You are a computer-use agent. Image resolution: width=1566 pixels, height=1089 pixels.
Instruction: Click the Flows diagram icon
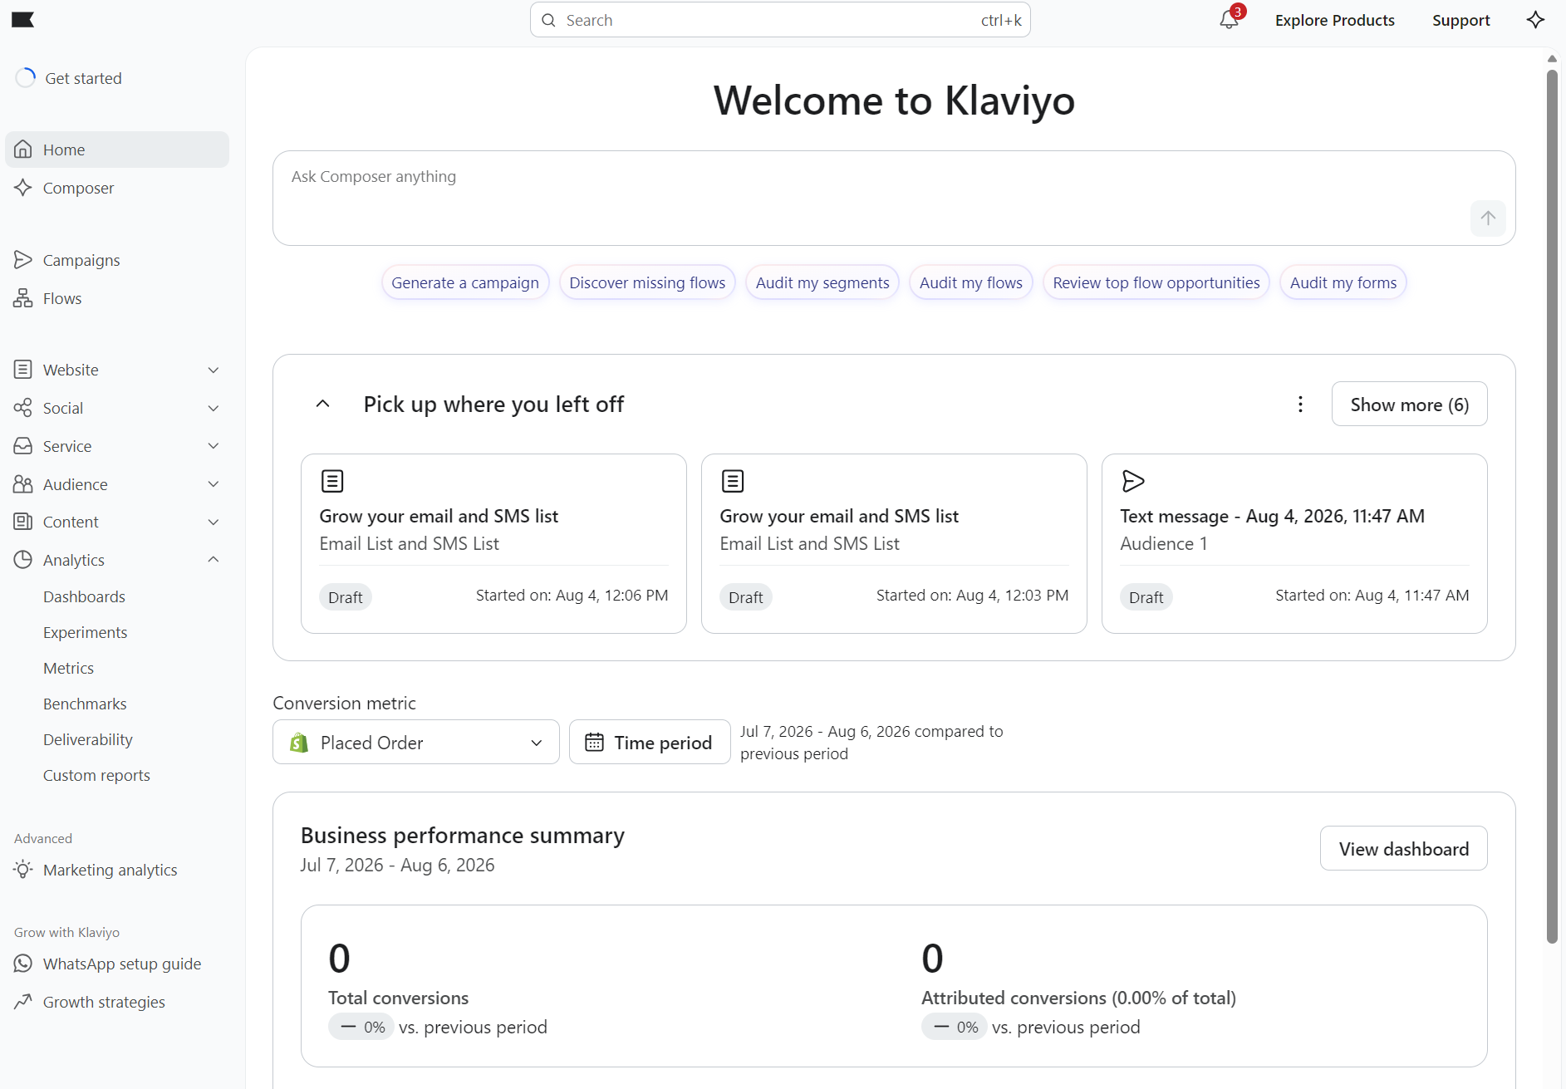point(23,298)
